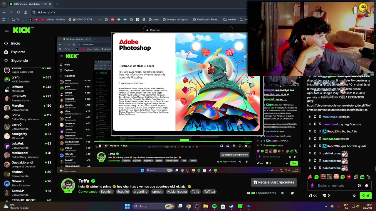Open Diffrent's channel in the main sidebar
The width and height of the screenshot is (376, 211).
tap(28, 89)
